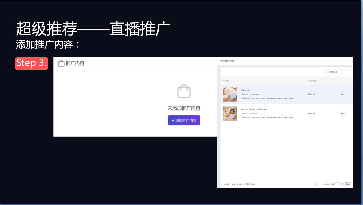Click inside the 搜索标题 search input
This screenshot has width=363, height=205.
pyautogui.click(x=339, y=72)
